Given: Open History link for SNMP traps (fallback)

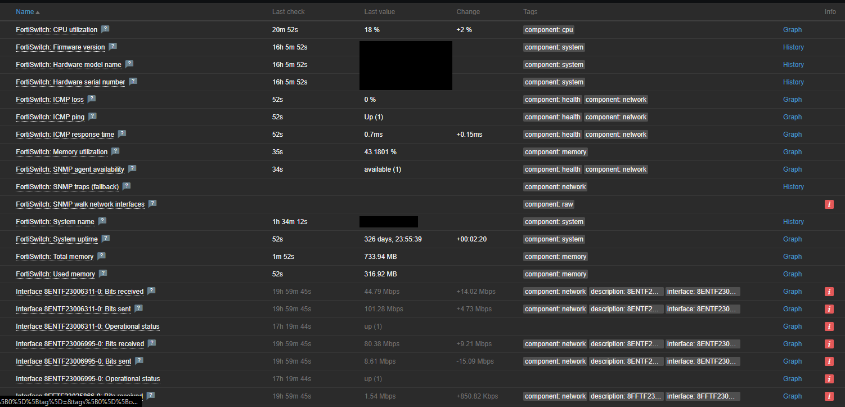Looking at the screenshot, I should 793,187.
